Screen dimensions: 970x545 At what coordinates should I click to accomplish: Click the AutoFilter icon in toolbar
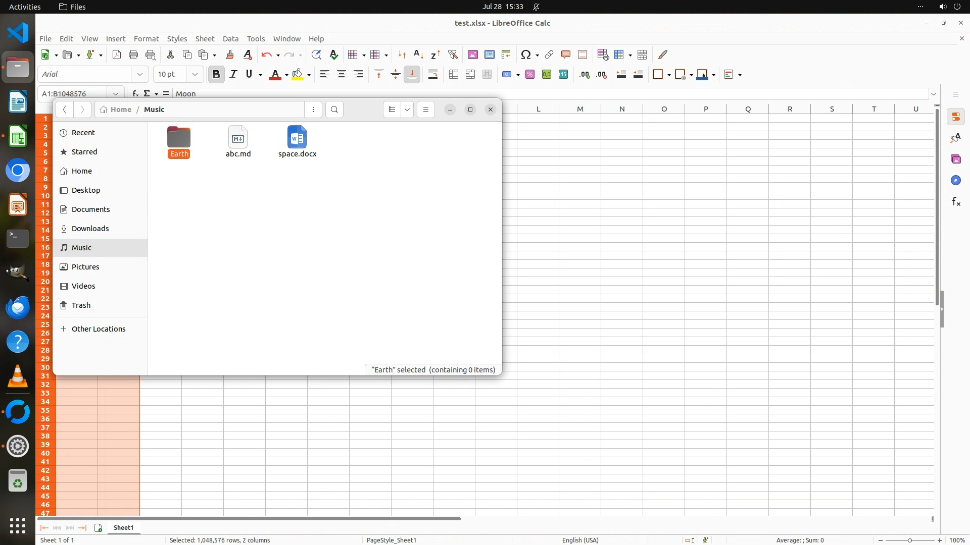(x=453, y=54)
